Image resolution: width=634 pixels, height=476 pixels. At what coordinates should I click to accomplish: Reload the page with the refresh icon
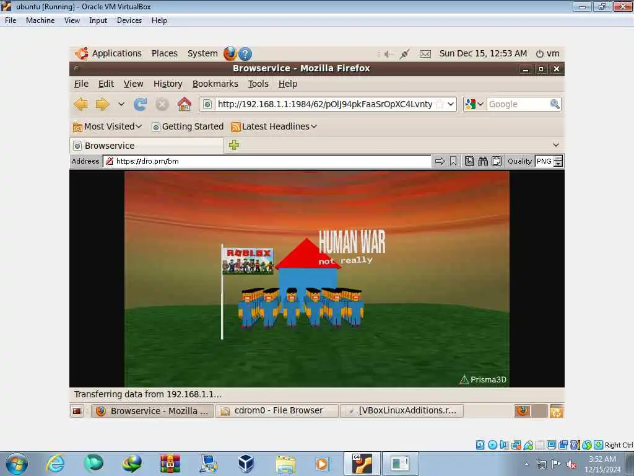pos(141,104)
